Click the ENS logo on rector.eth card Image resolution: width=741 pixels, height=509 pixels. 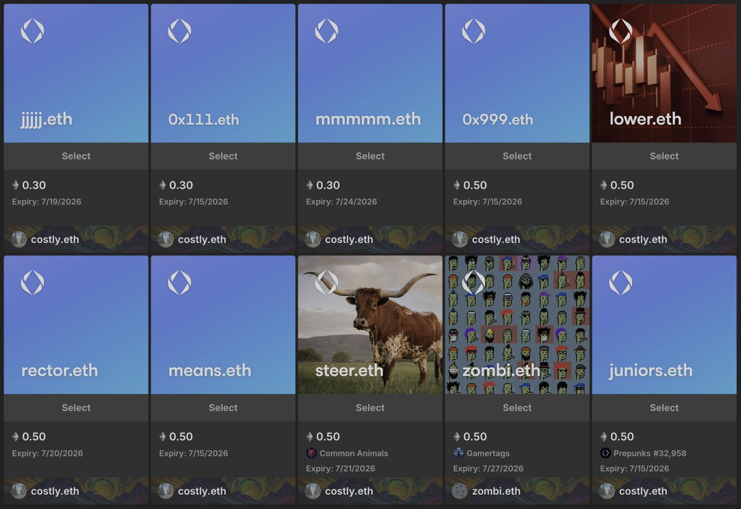click(32, 283)
